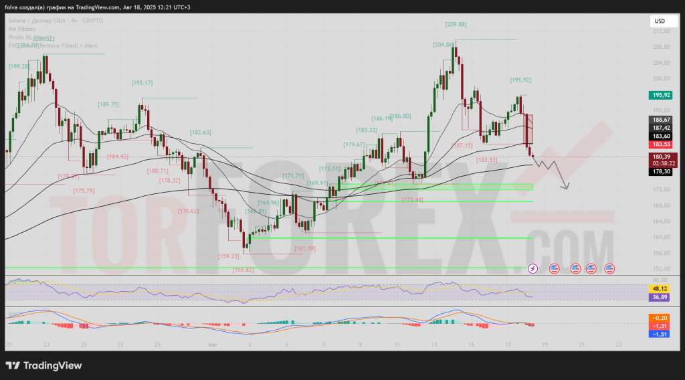Click the yellow RSI value 48,12
Screen dimensions: 685x380
point(659,289)
